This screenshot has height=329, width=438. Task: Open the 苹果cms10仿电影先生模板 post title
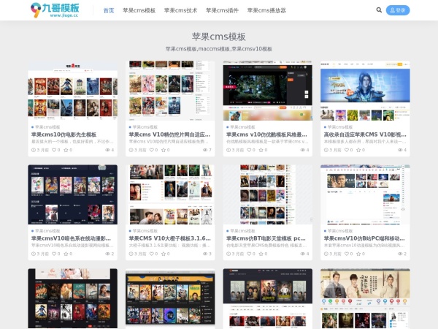(x=64, y=135)
